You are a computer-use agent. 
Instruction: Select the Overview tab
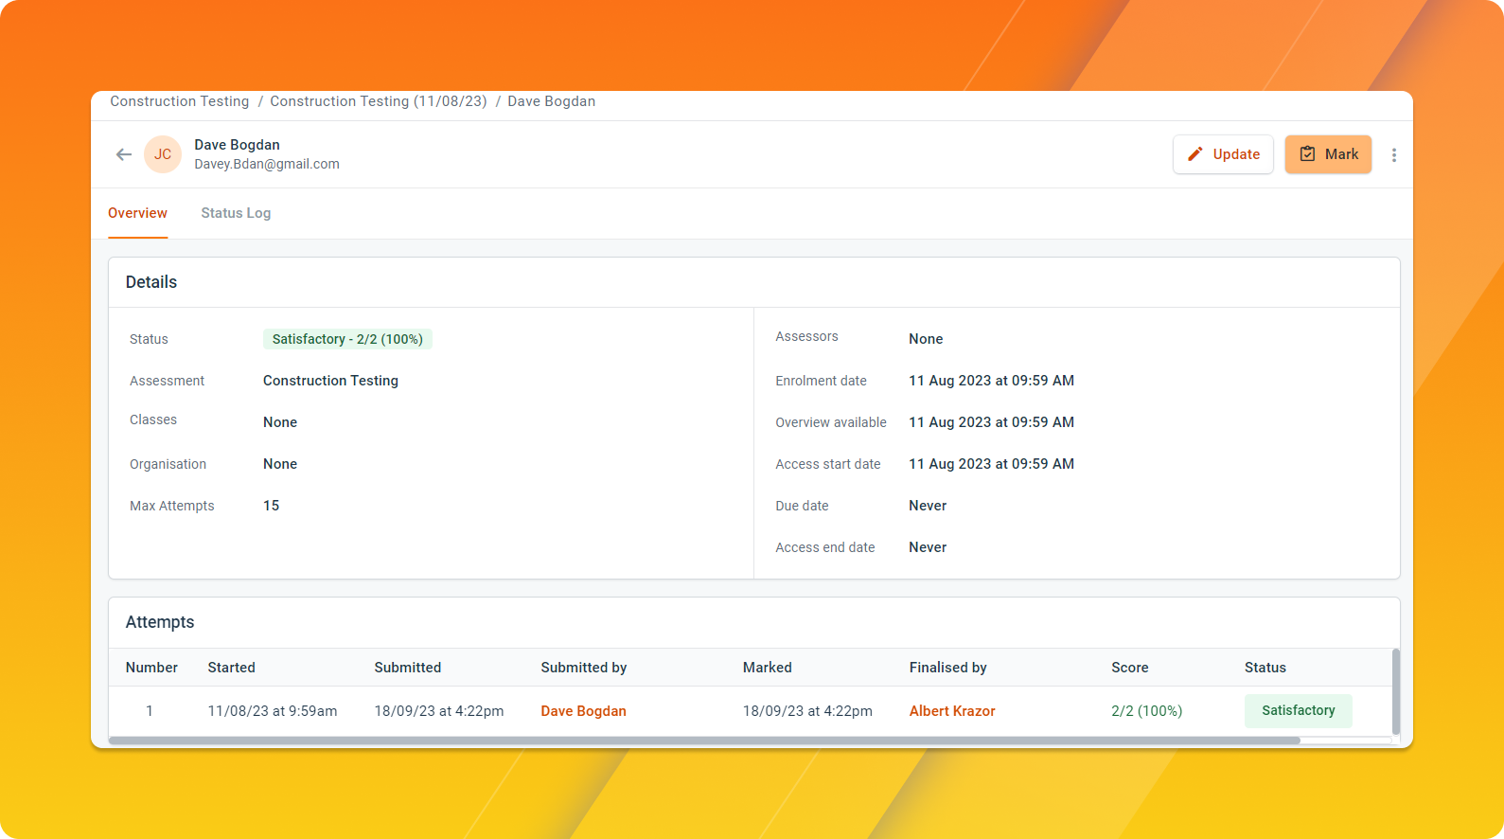coord(137,213)
